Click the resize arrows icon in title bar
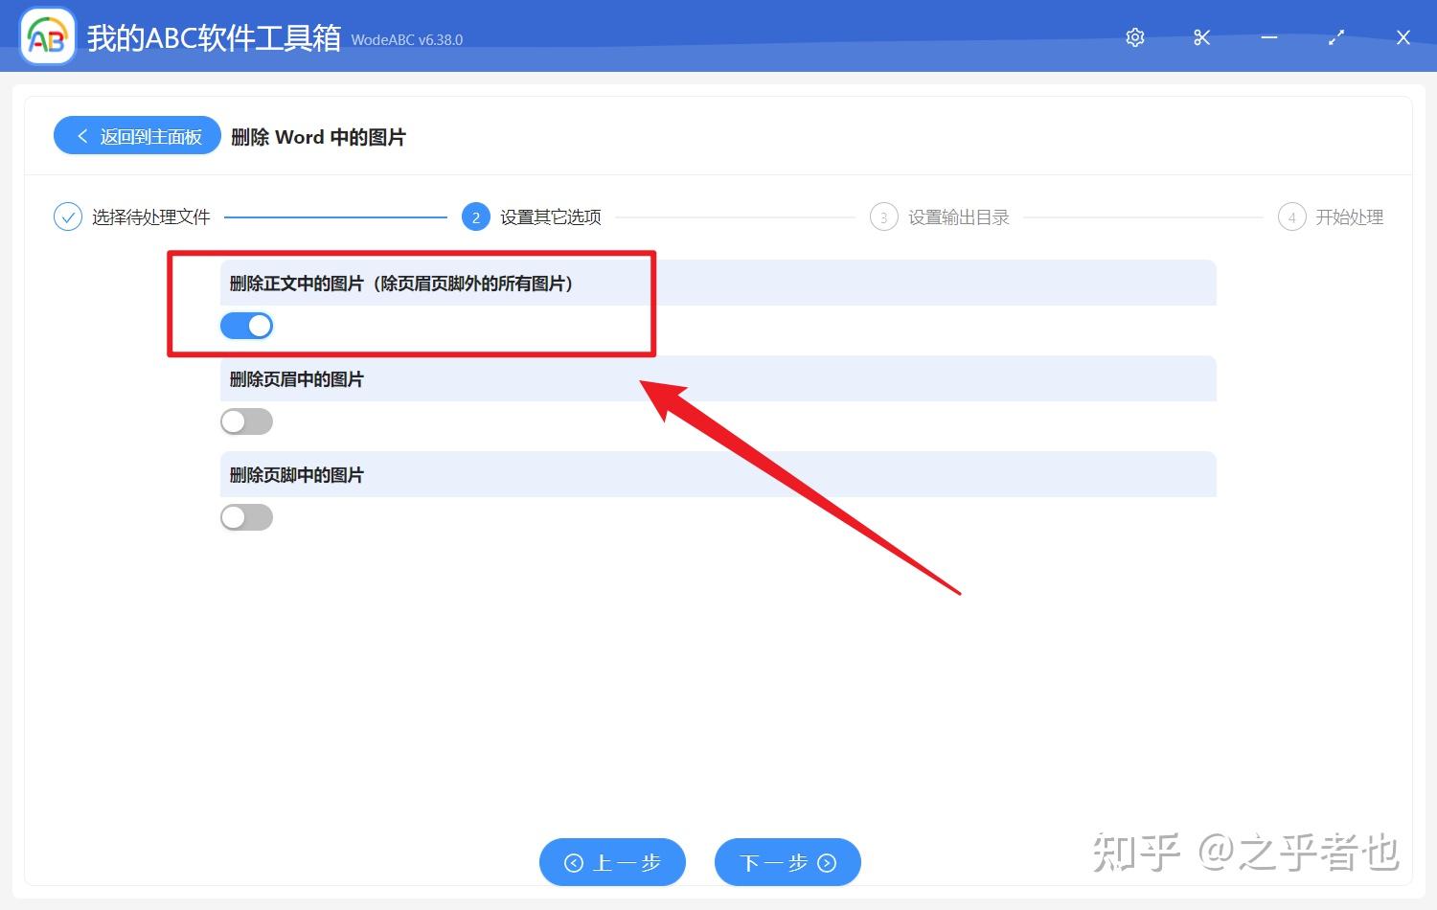Viewport: 1437px width, 910px height. click(1335, 37)
